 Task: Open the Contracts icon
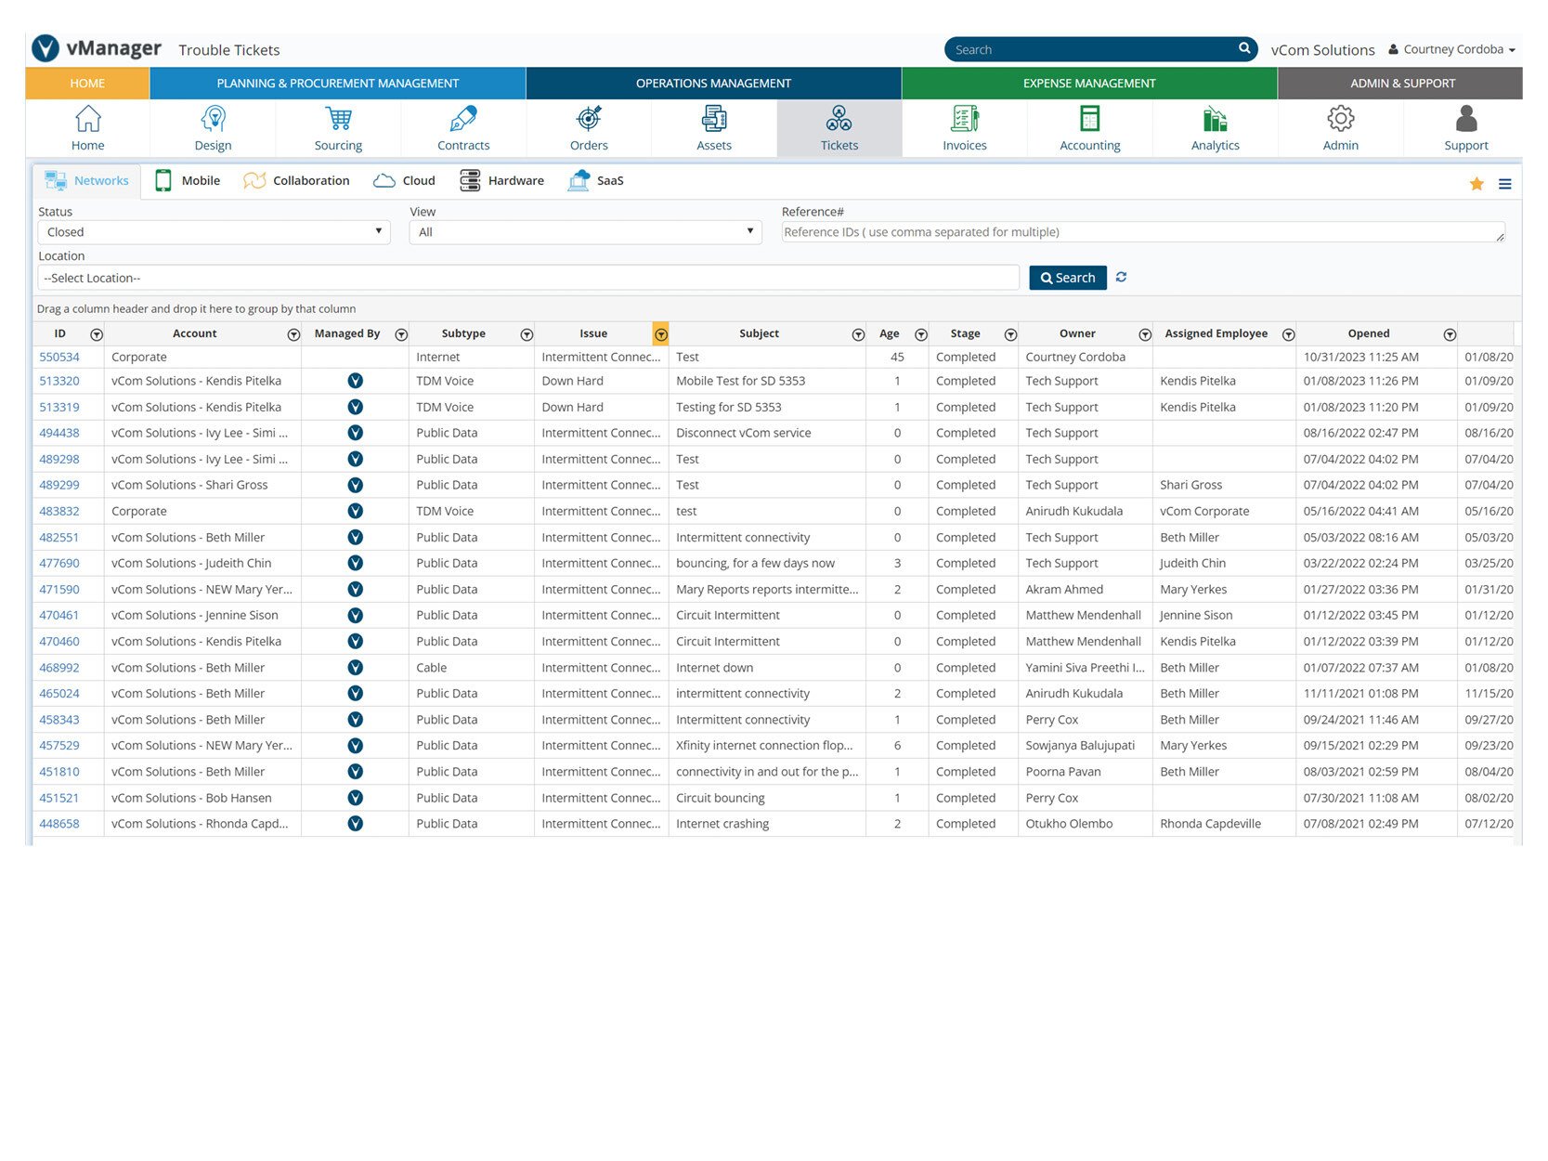[x=463, y=127]
